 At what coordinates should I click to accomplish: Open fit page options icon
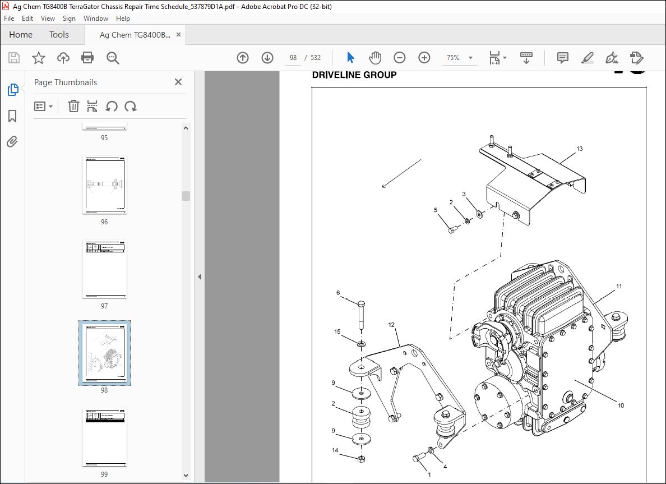494,58
